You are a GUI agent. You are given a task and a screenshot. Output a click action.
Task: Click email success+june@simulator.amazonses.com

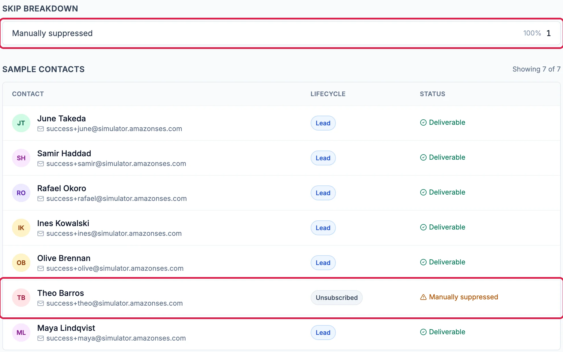tap(114, 129)
